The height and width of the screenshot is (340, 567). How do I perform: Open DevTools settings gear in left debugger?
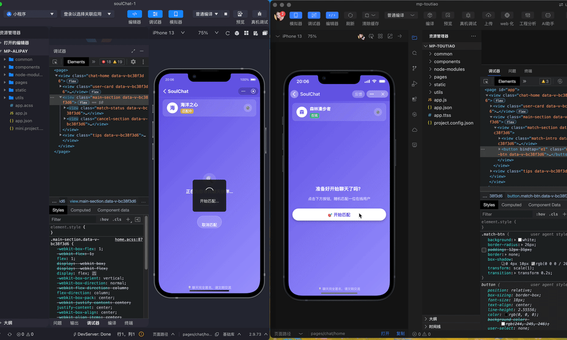tap(133, 62)
